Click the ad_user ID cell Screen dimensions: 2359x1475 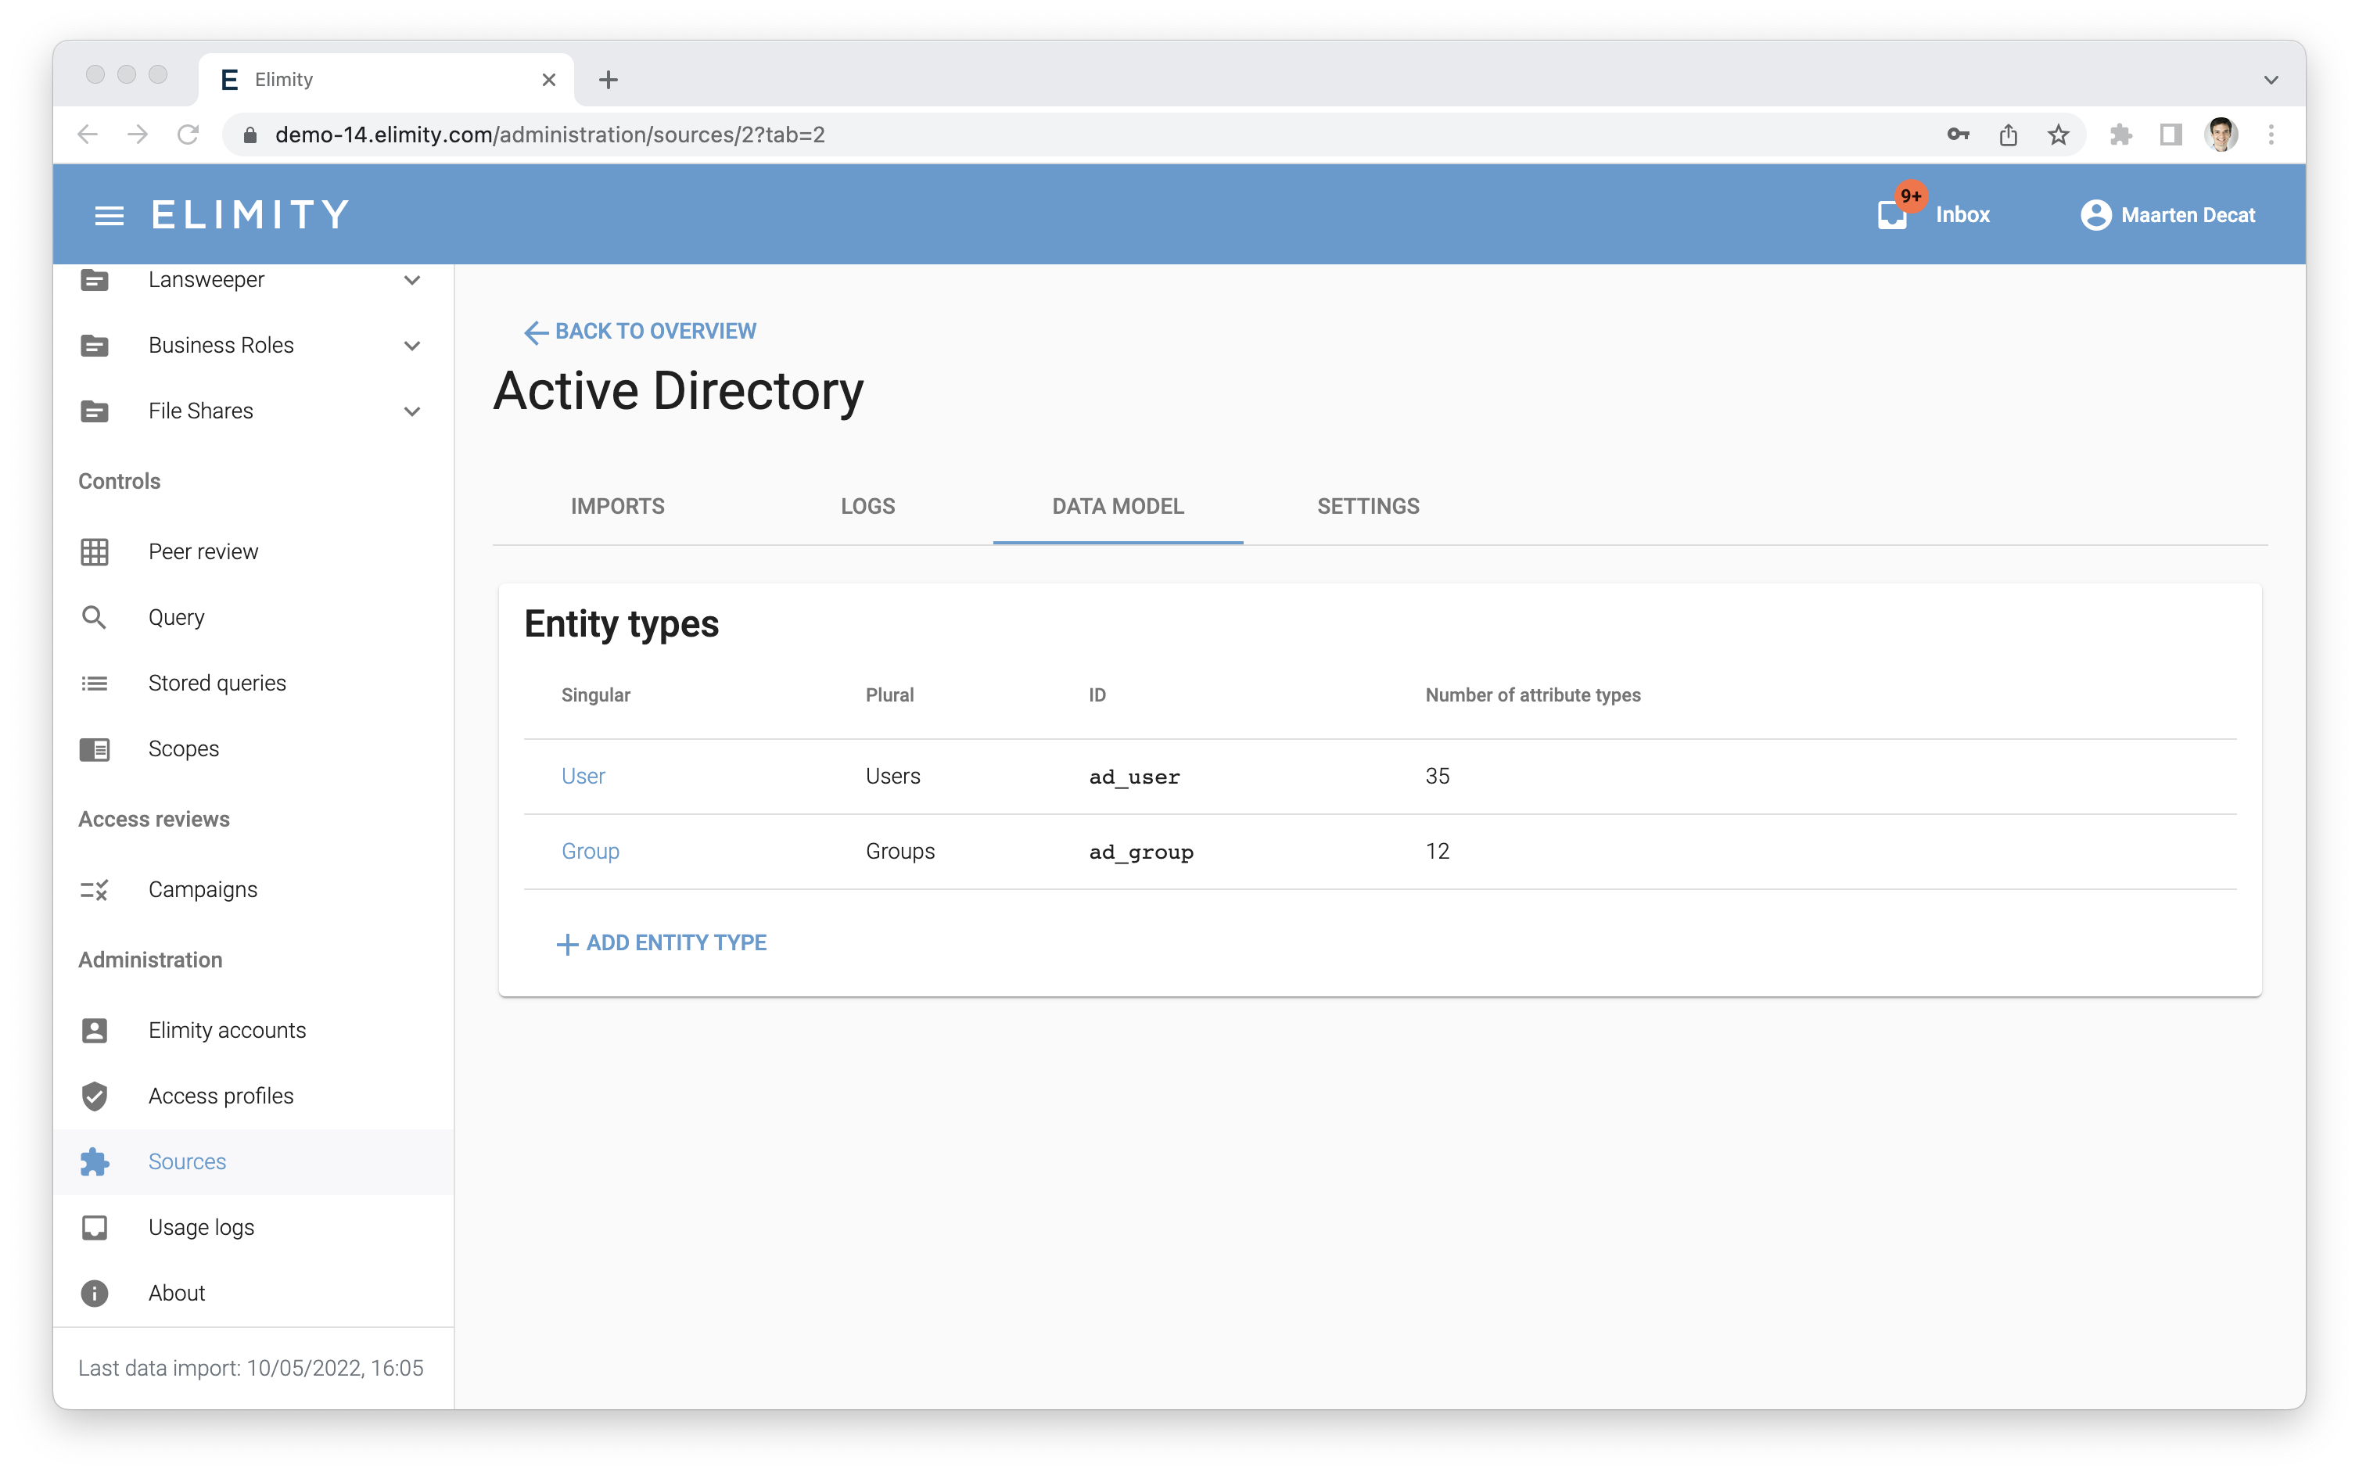(x=1135, y=777)
